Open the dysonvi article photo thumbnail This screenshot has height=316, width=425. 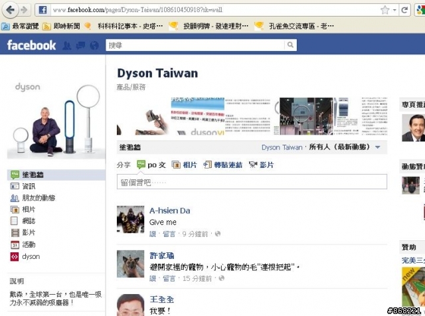pos(198,116)
